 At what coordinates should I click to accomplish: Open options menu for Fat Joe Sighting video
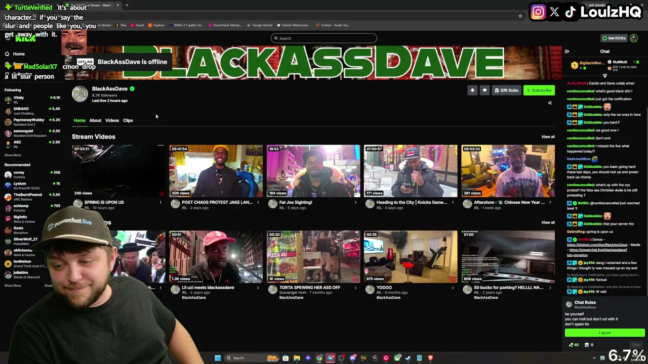tap(355, 202)
